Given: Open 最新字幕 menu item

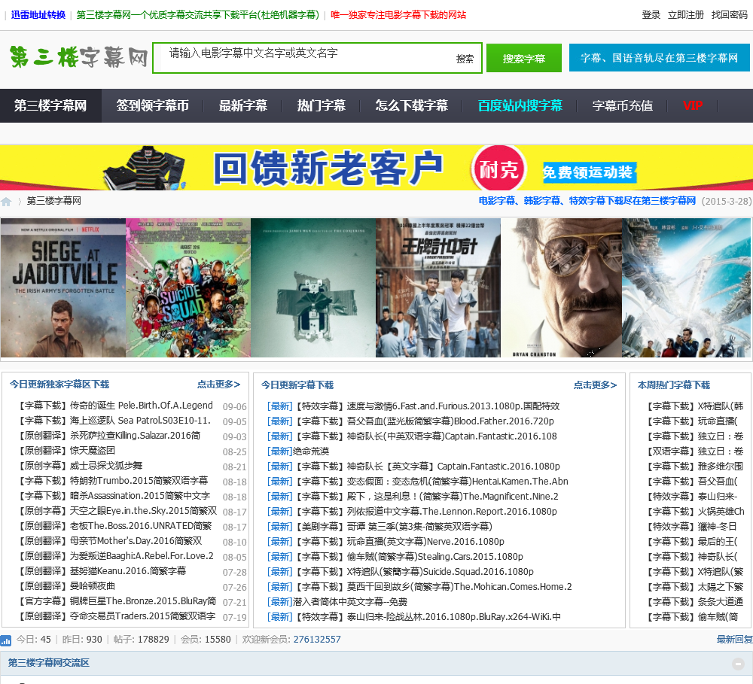Looking at the screenshot, I should (243, 105).
